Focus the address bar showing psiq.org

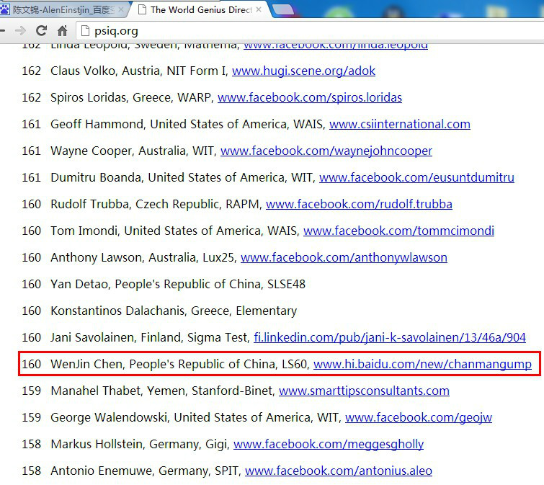point(288,30)
